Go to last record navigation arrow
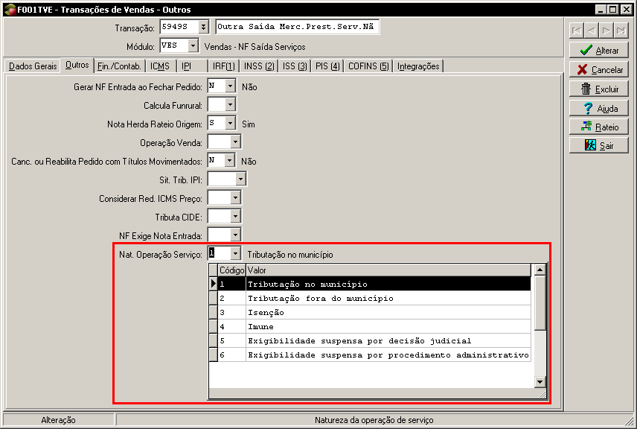 pyautogui.click(x=621, y=31)
